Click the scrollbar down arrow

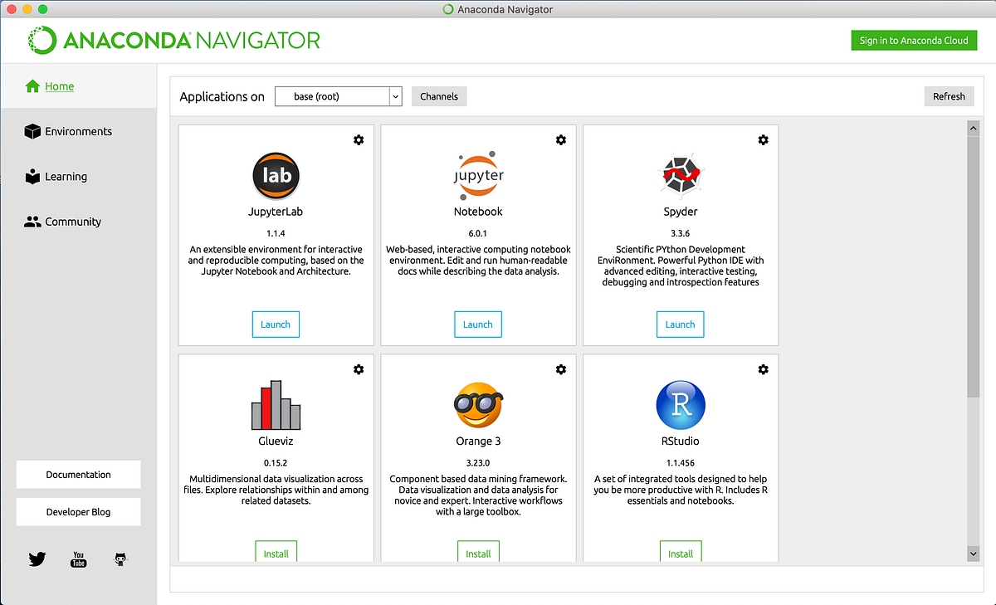click(973, 553)
